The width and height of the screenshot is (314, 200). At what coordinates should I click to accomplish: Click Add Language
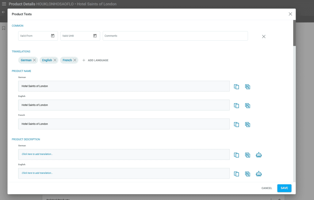tap(95, 60)
